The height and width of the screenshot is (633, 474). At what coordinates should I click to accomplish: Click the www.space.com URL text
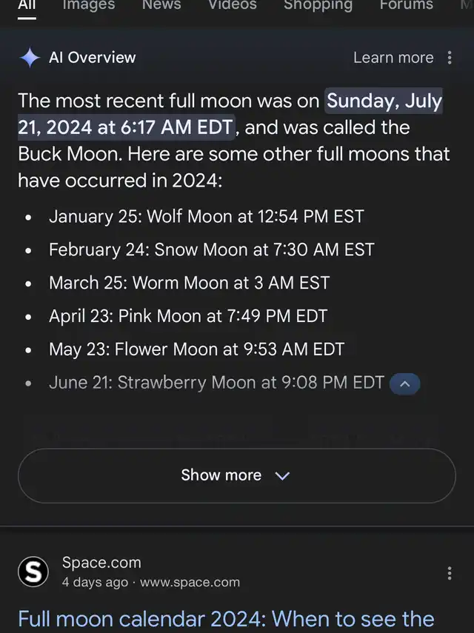[190, 582]
